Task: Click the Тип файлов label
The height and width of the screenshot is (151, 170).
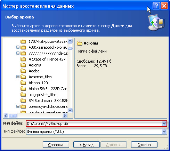Action: (x=14, y=132)
